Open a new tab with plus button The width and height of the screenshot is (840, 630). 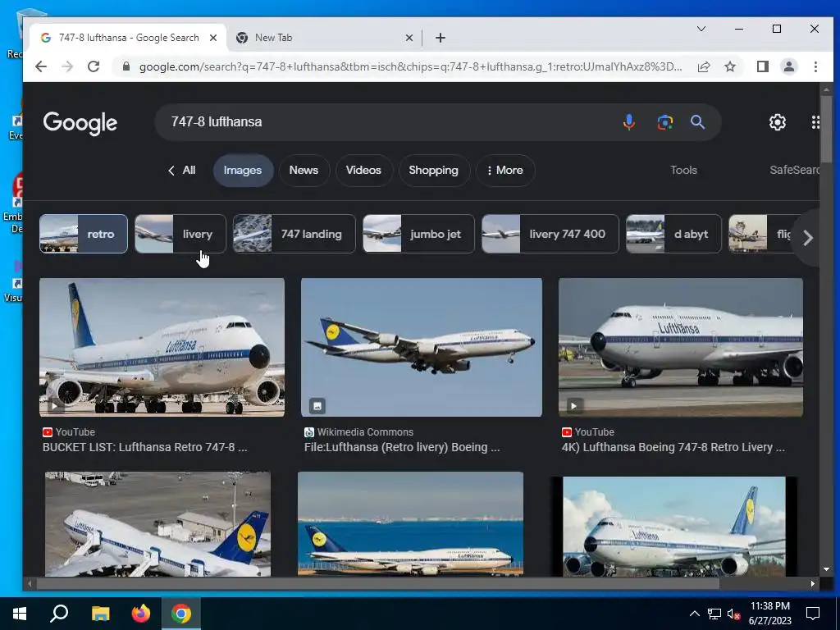click(441, 38)
